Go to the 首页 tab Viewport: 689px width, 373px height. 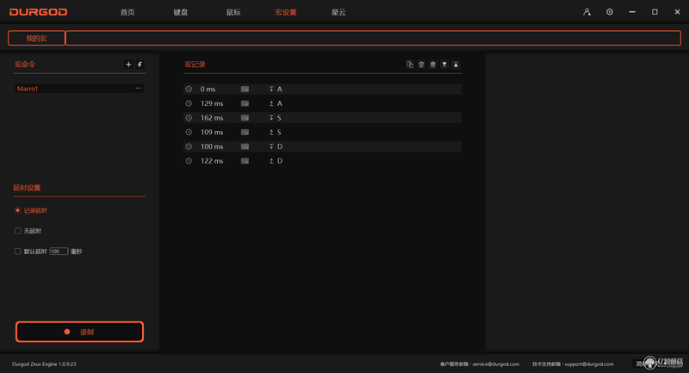coord(127,12)
